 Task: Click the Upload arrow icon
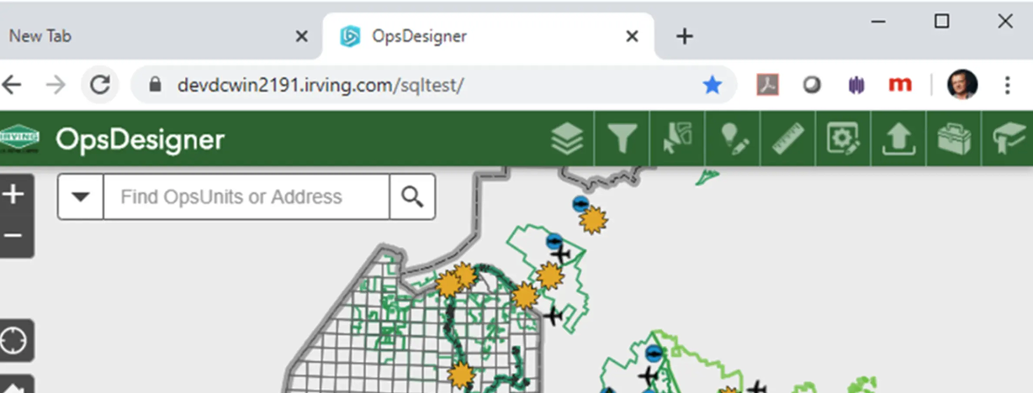coord(898,139)
